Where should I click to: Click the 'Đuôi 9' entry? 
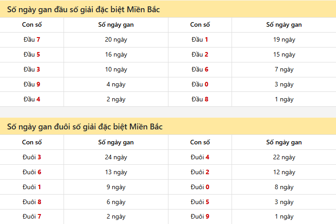tap(200, 217)
